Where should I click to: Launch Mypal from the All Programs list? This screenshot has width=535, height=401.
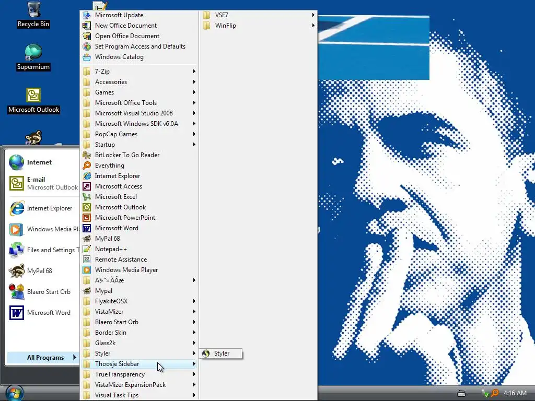coord(139,291)
